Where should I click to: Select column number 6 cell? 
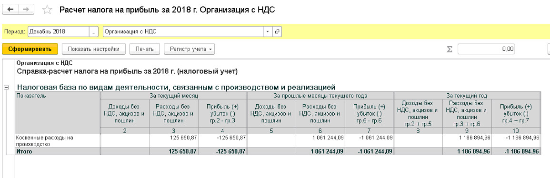pos(320,131)
